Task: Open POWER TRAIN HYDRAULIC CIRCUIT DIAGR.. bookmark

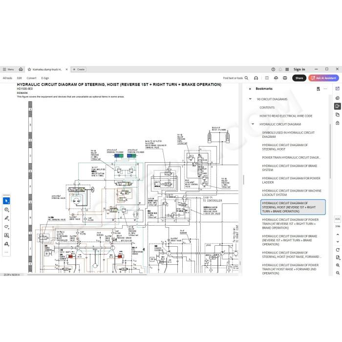Action: pyautogui.click(x=291, y=157)
